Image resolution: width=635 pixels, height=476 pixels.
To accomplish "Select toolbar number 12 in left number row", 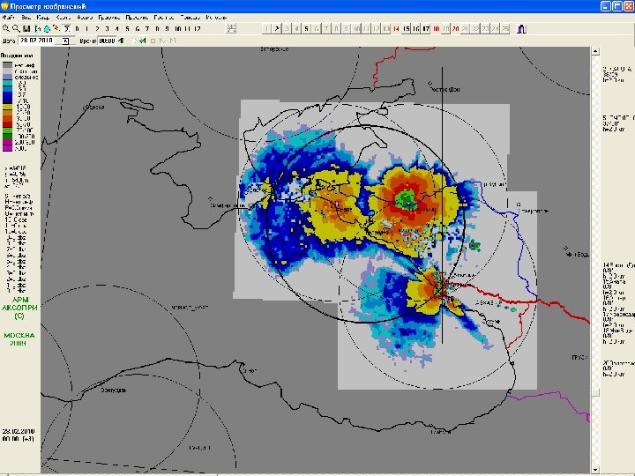I will (198, 29).
